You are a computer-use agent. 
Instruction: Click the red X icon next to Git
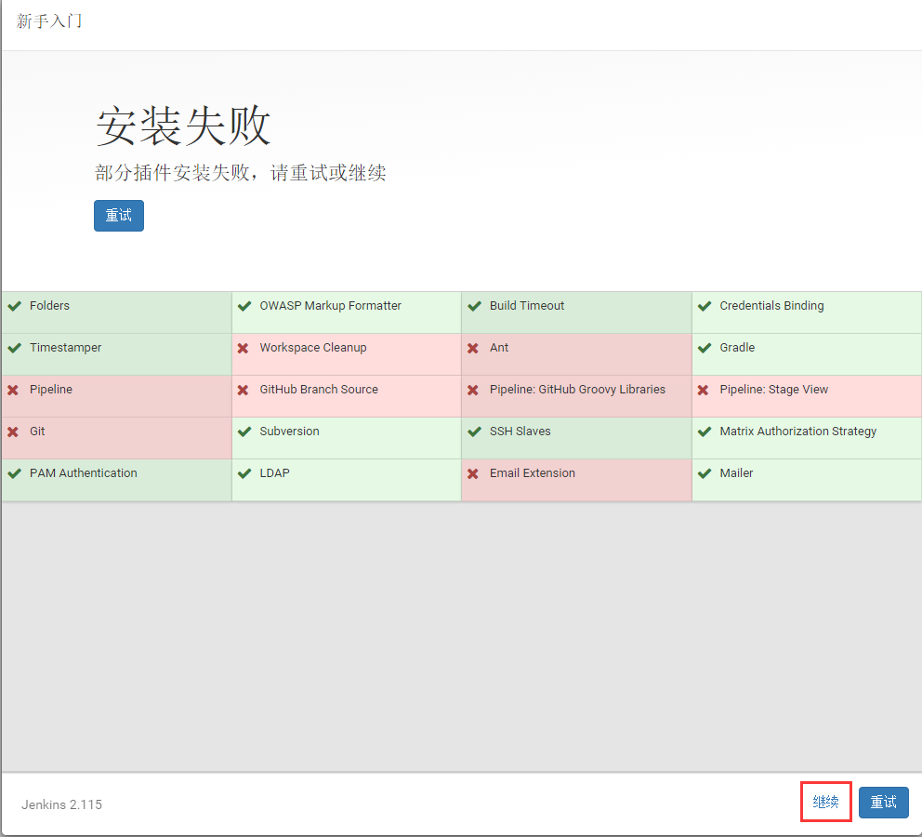coord(13,432)
